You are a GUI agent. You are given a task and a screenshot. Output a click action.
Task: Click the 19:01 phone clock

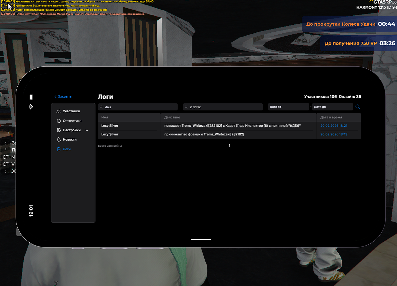pyautogui.click(x=31, y=211)
